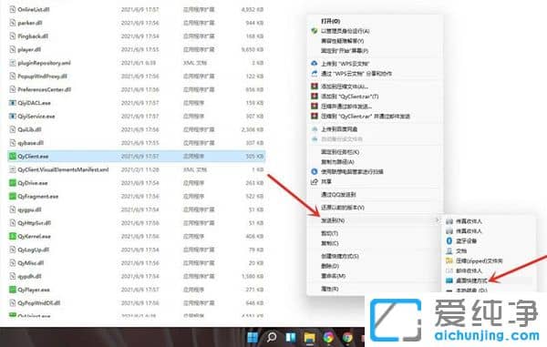
Task: Choose 压缩到 "QyClient.rar" 并通过邮件发送
Action: (x=366, y=117)
